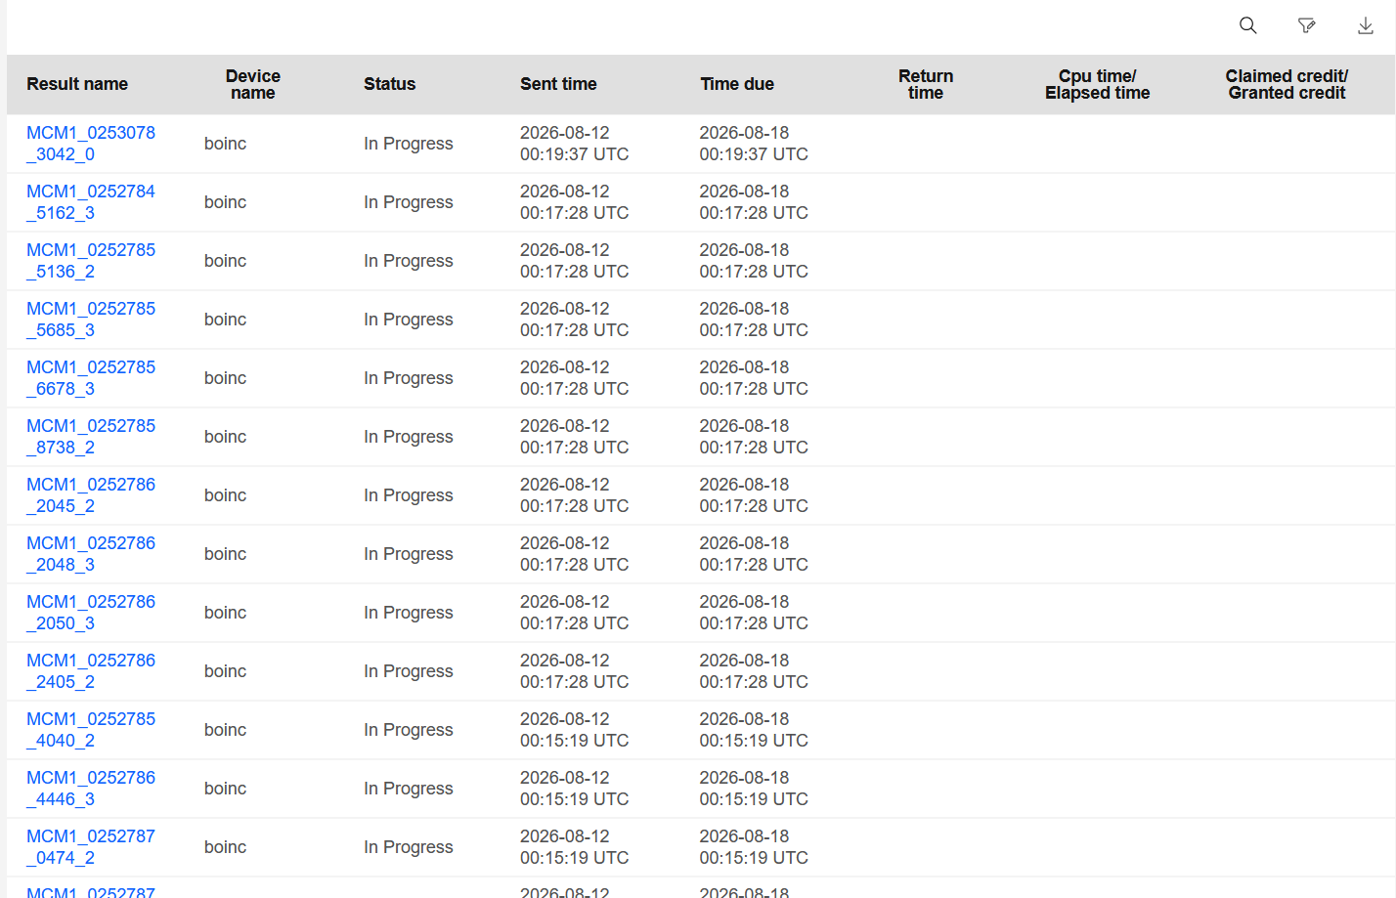Open result MCM1_0252785_5136_2
The width and height of the screenshot is (1396, 898).
coord(91,261)
